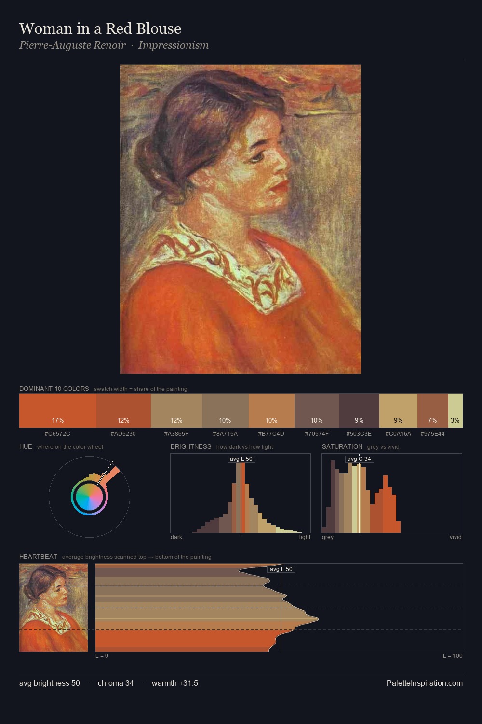Click the hex label #975E44
This screenshot has height=724, width=482.
(x=433, y=434)
